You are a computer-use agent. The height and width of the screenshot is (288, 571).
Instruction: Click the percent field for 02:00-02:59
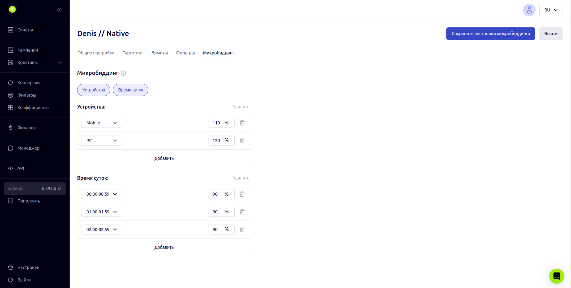(x=221, y=230)
